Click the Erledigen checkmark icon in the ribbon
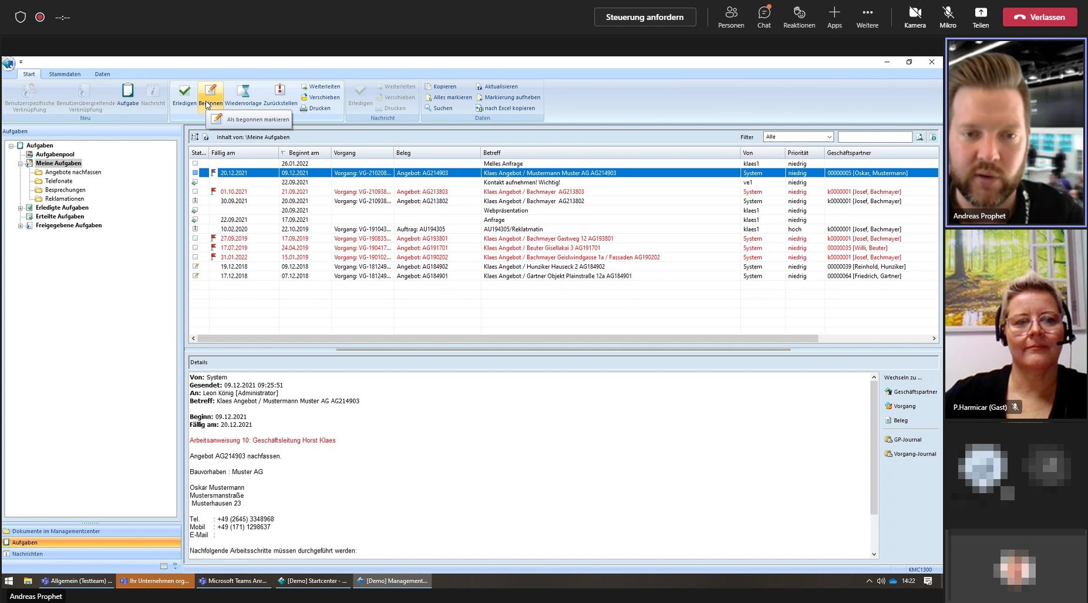 pyautogui.click(x=184, y=91)
